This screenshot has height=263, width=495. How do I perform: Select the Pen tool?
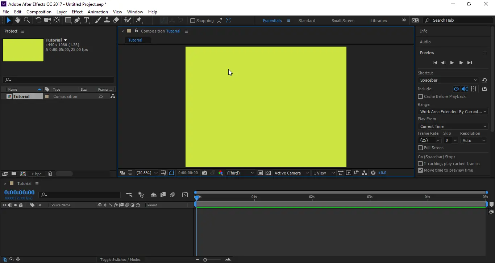point(77,20)
